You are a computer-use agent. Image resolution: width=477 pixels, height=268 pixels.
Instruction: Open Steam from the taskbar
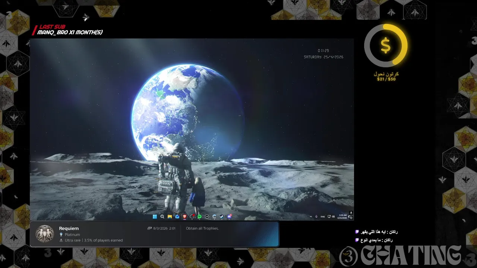[x=222, y=217]
